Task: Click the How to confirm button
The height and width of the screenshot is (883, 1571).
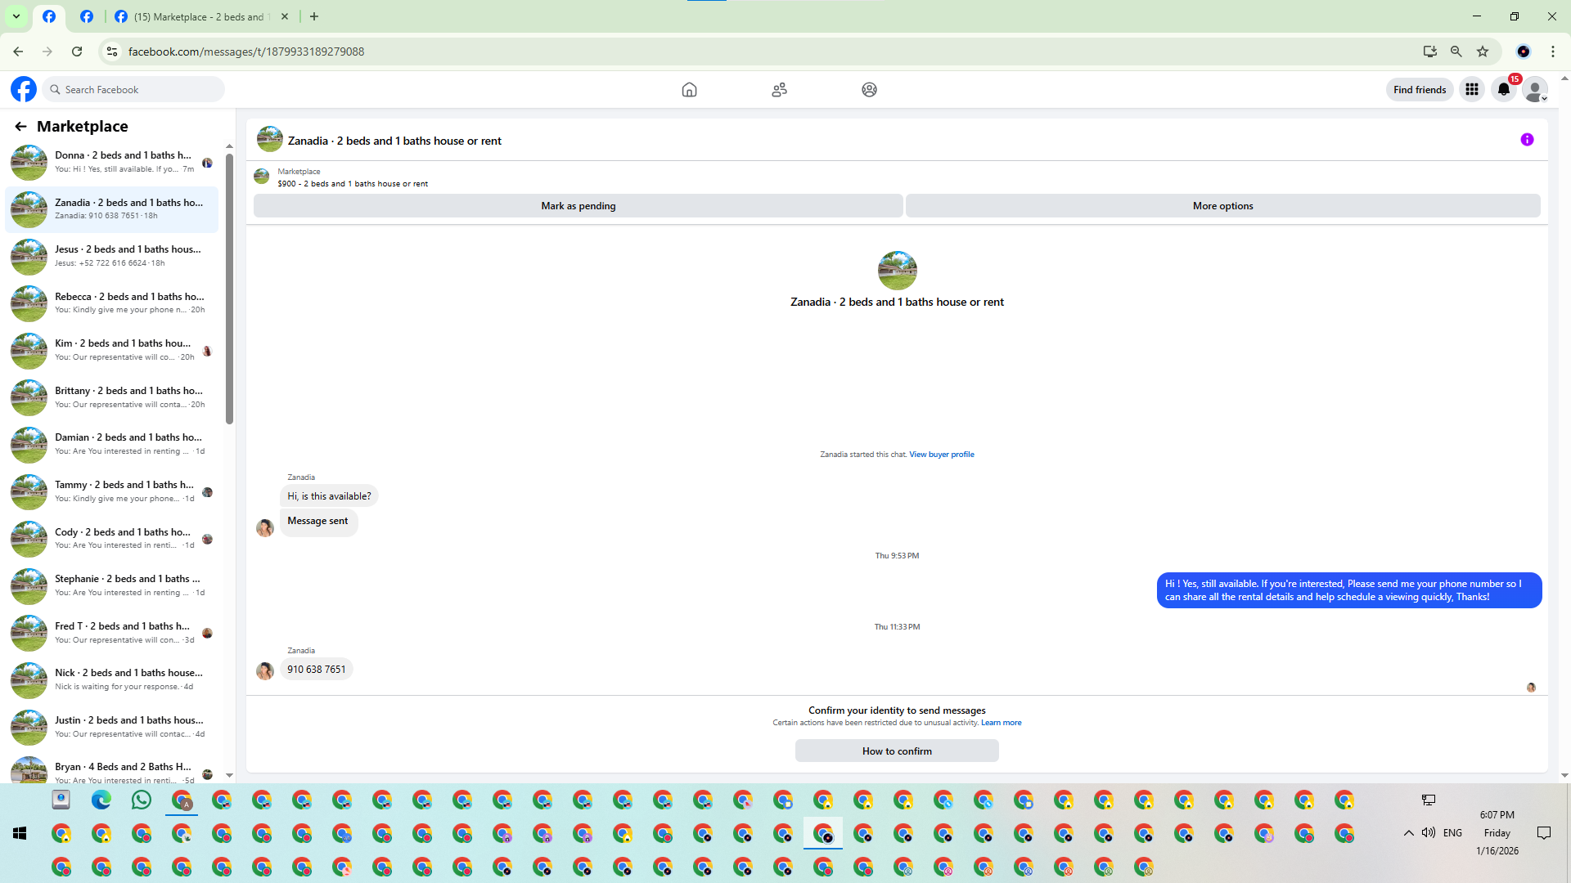Action: 897,751
